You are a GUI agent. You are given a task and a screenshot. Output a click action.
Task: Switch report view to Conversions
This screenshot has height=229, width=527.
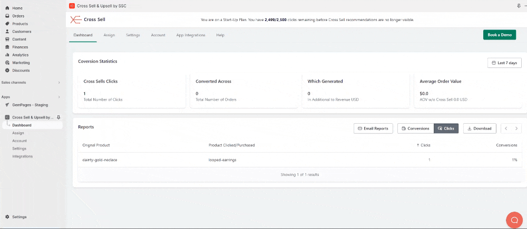415,128
